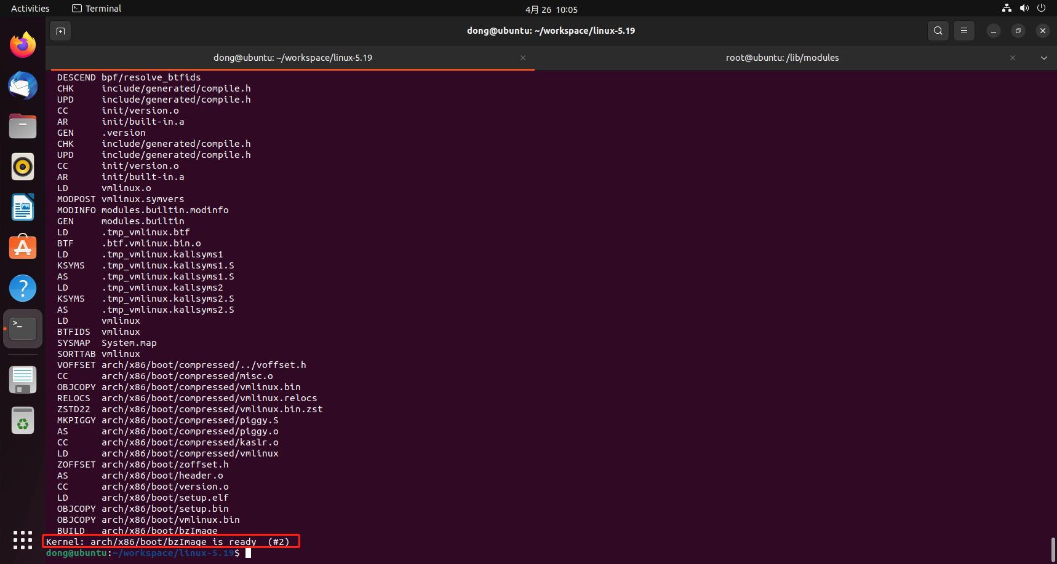This screenshot has width=1057, height=564.
Task: Open the Help application
Action: (23, 288)
